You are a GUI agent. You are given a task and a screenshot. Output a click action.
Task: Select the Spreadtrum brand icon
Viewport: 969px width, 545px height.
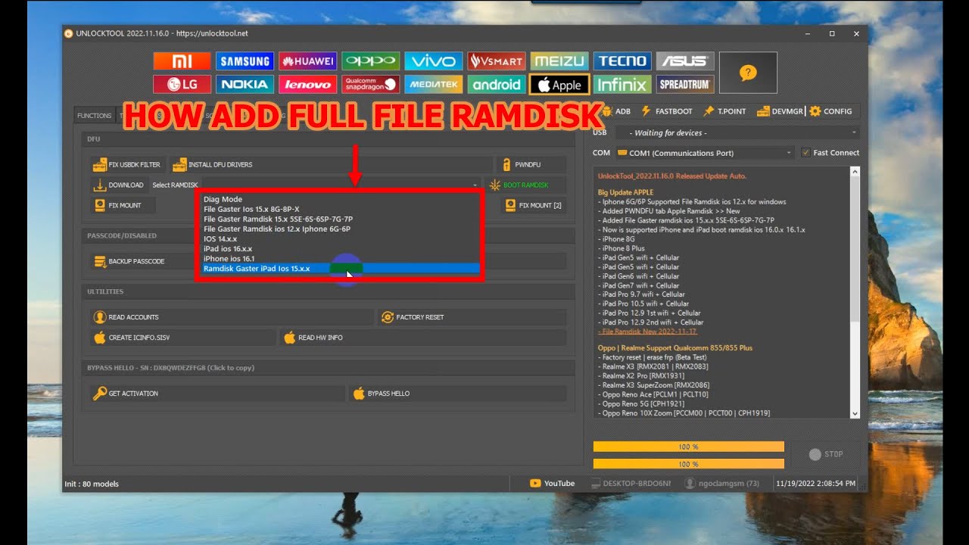pyautogui.click(x=684, y=84)
